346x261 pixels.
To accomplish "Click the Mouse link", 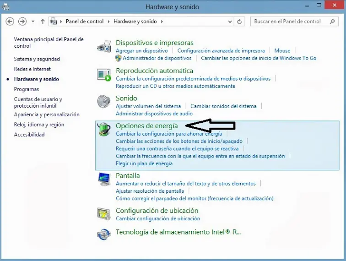I will pos(282,51).
